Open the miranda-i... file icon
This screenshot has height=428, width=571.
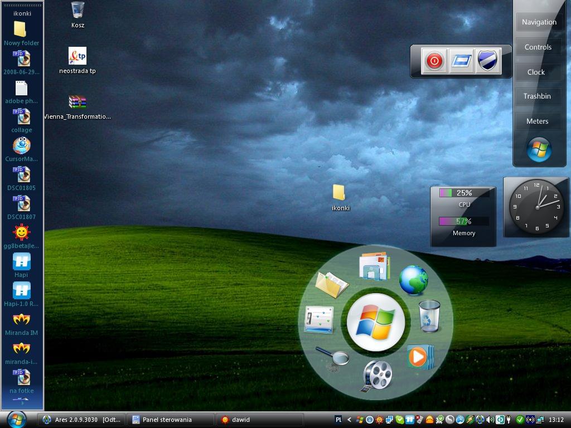(x=22, y=352)
